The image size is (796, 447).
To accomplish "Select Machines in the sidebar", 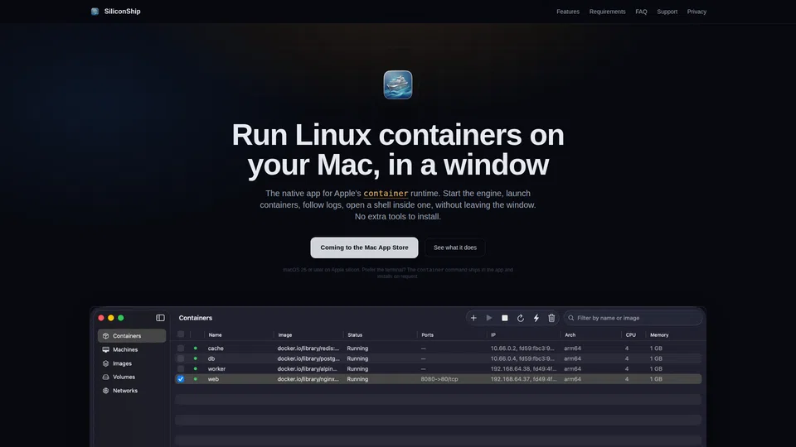I will [132, 349].
